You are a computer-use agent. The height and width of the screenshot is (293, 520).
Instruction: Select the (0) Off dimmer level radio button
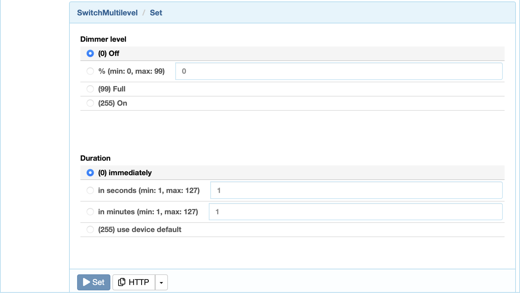click(x=90, y=54)
